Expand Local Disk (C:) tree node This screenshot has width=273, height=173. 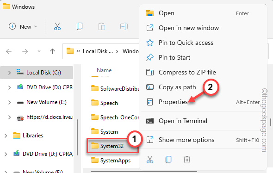(9, 73)
